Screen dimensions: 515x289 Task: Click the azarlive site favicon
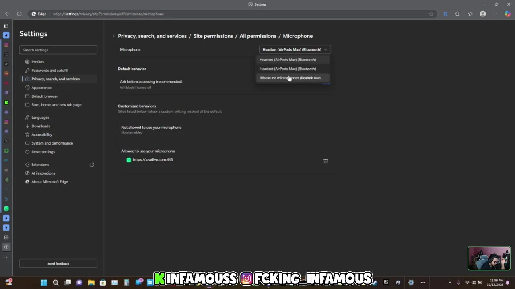tap(129, 160)
